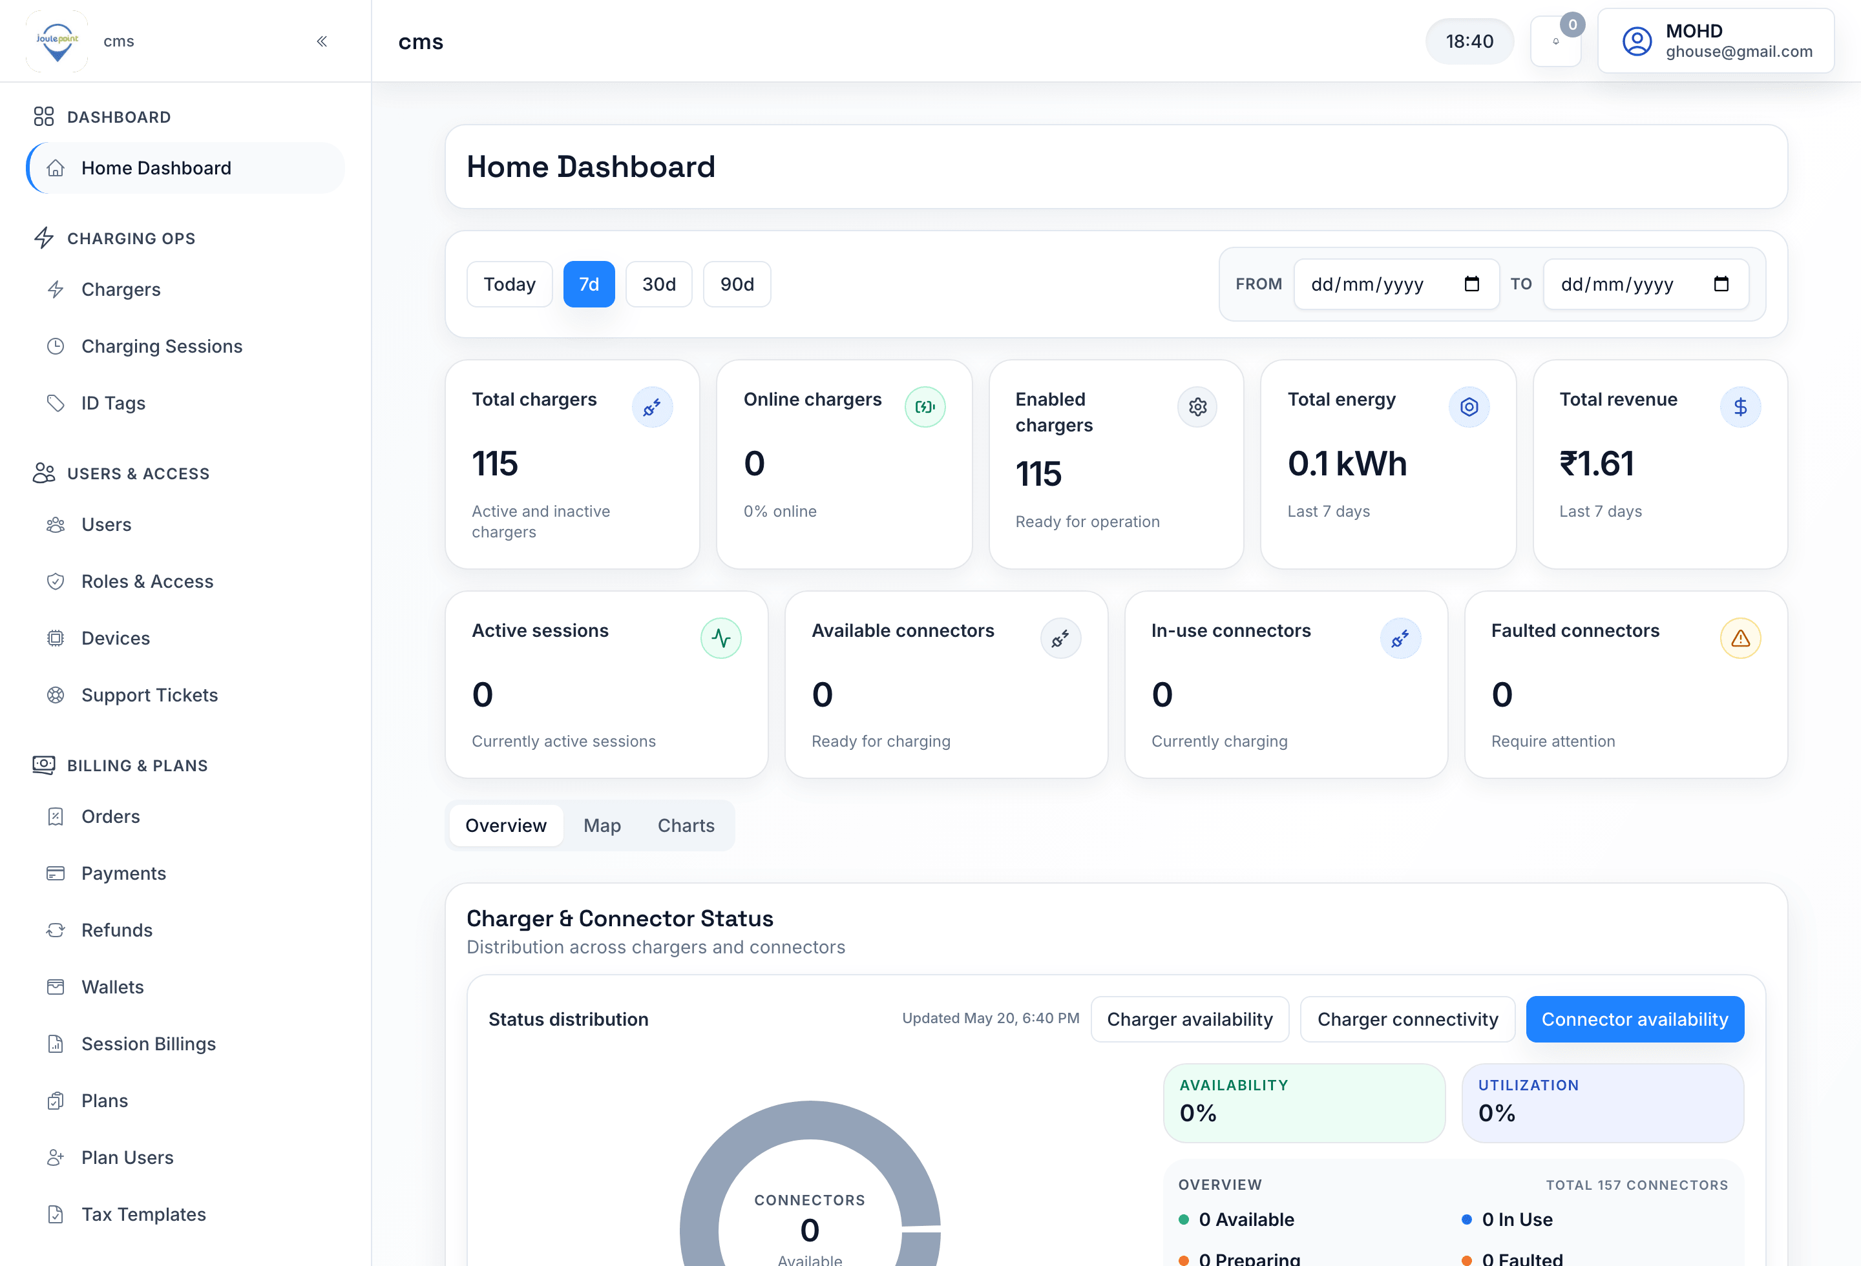Click the FROM date input field
Screen dimensions: 1861x1266
[x=1396, y=284]
